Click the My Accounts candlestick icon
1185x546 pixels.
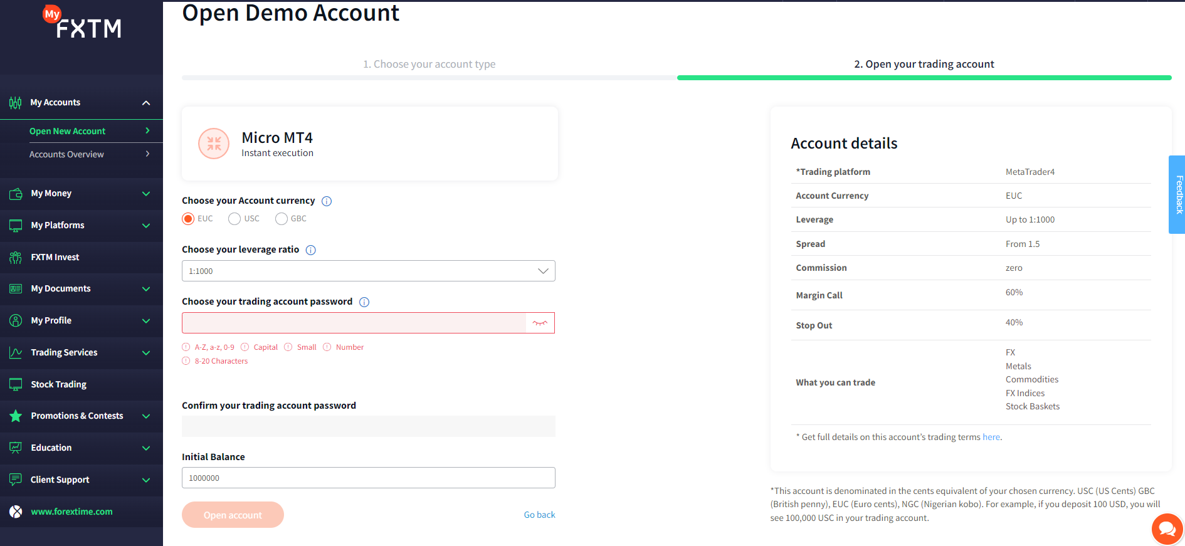[x=16, y=103]
